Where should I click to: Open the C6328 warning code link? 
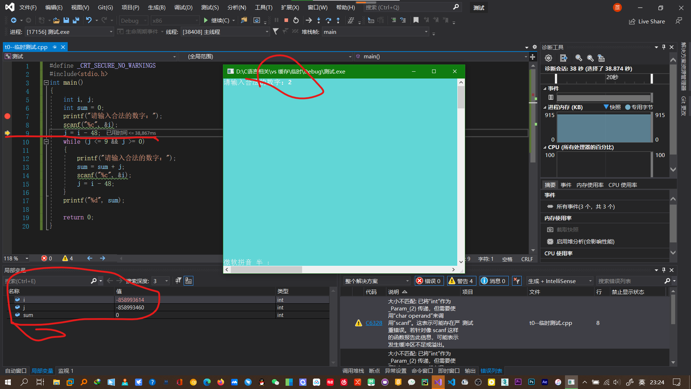click(374, 323)
